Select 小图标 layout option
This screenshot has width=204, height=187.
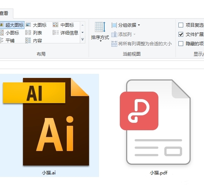tap(10, 33)
